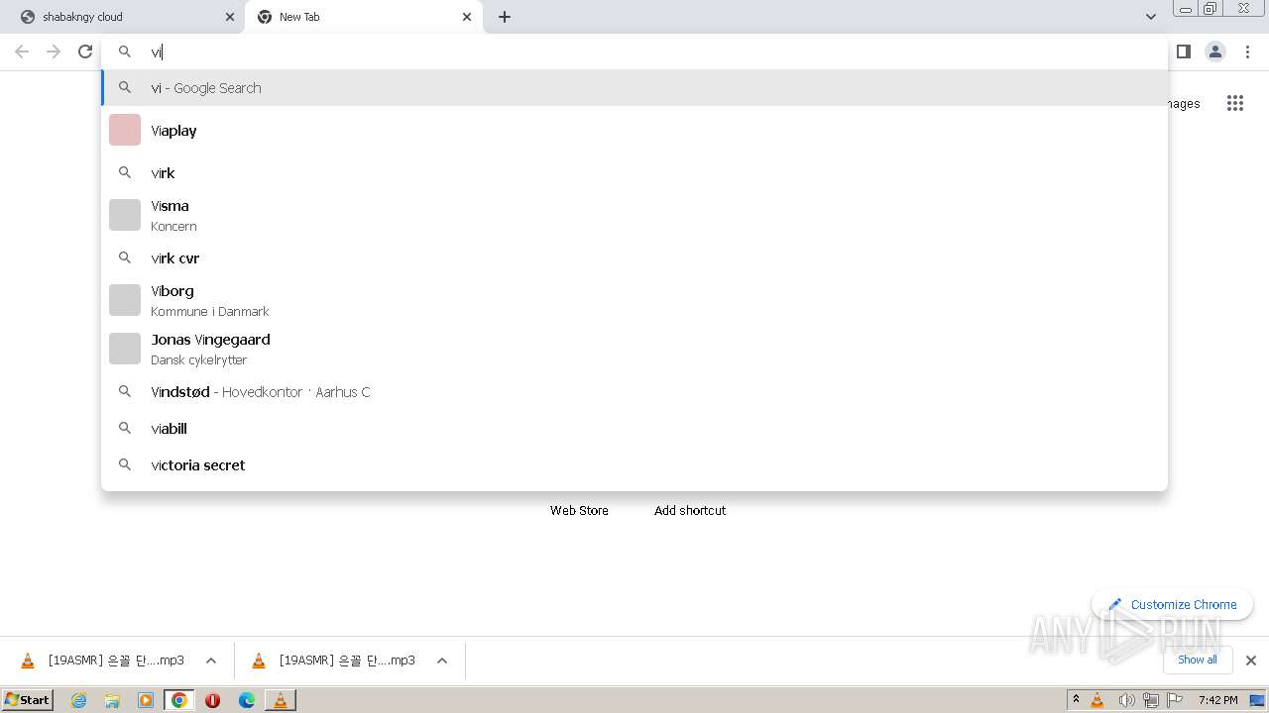Open Windows Media Player taskbar icon
This screenshot has height=713, width=1269.
[x=146, y=700]
